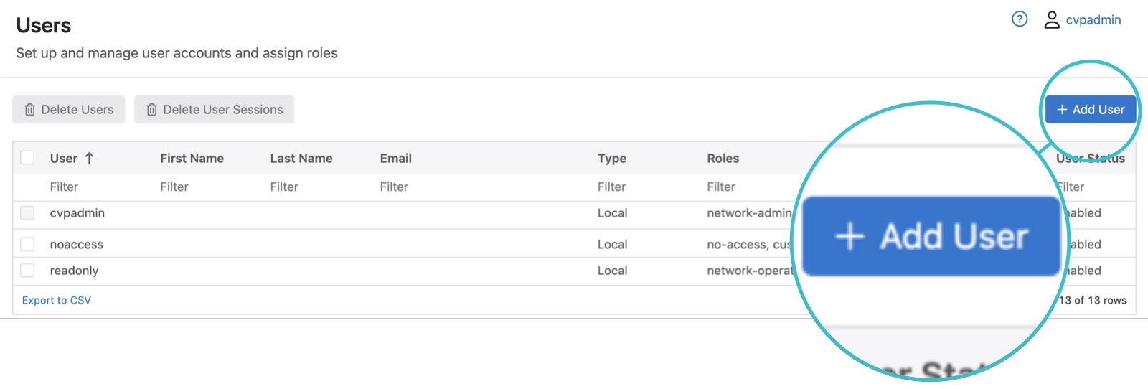Click the cvpadmin user profile icon
The height and width of the screenshot is (389, 1148).
[1051, 19]
